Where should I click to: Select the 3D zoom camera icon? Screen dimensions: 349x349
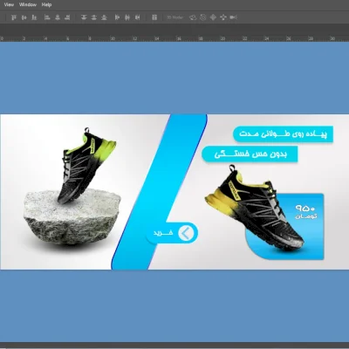point(233,17)
